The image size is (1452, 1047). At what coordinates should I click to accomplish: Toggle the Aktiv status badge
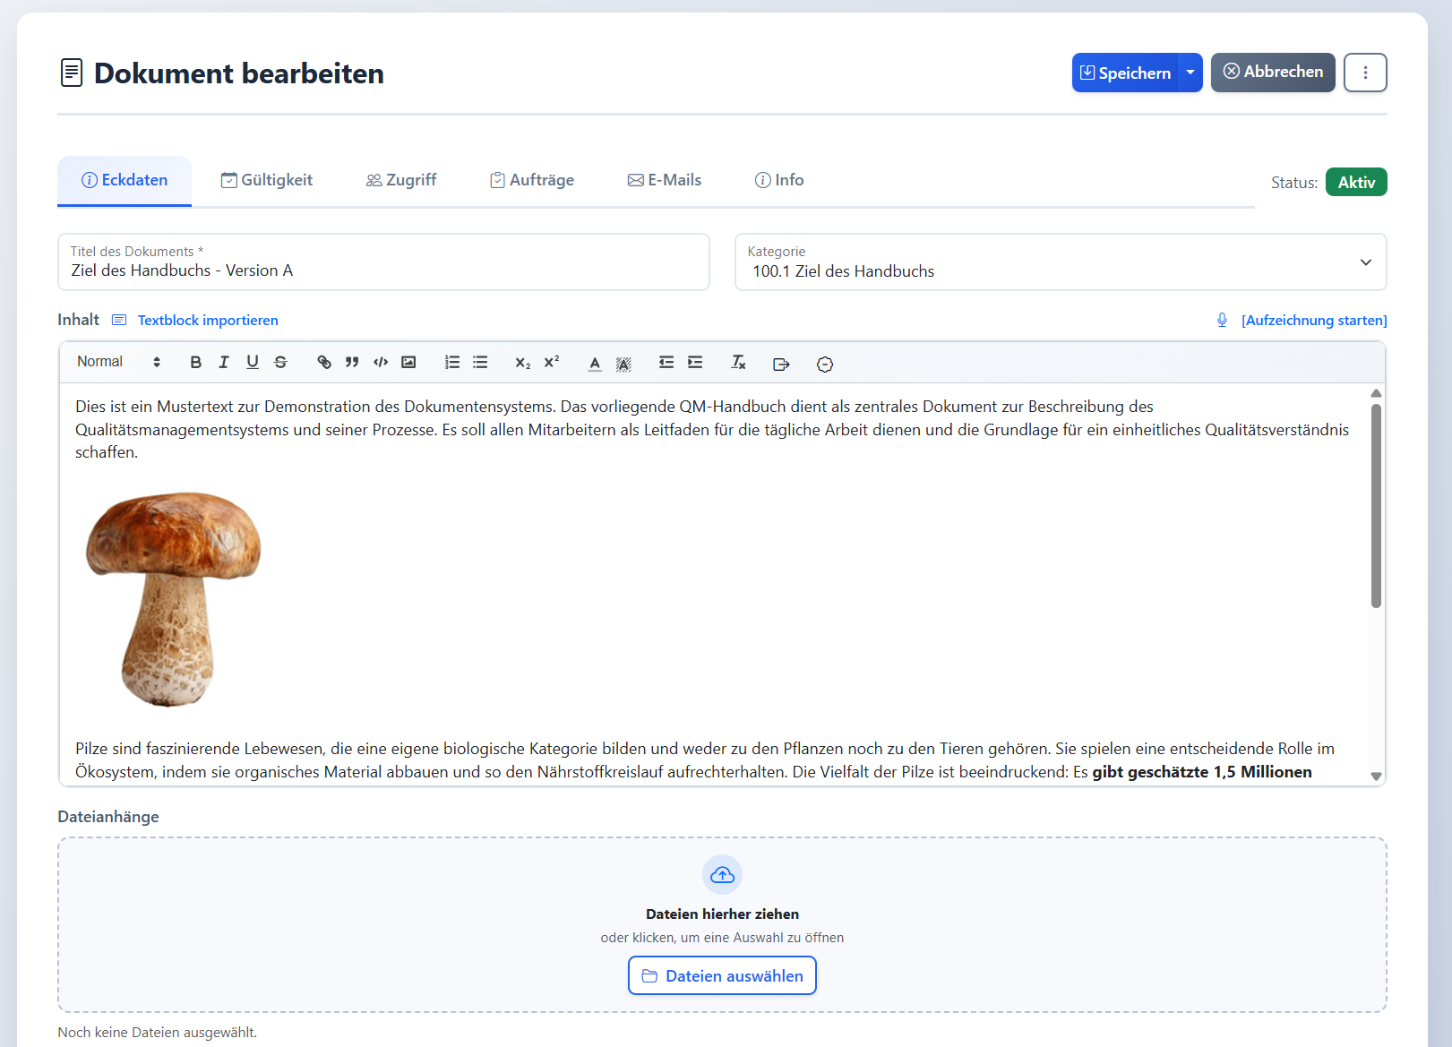tap(1355, 182)
